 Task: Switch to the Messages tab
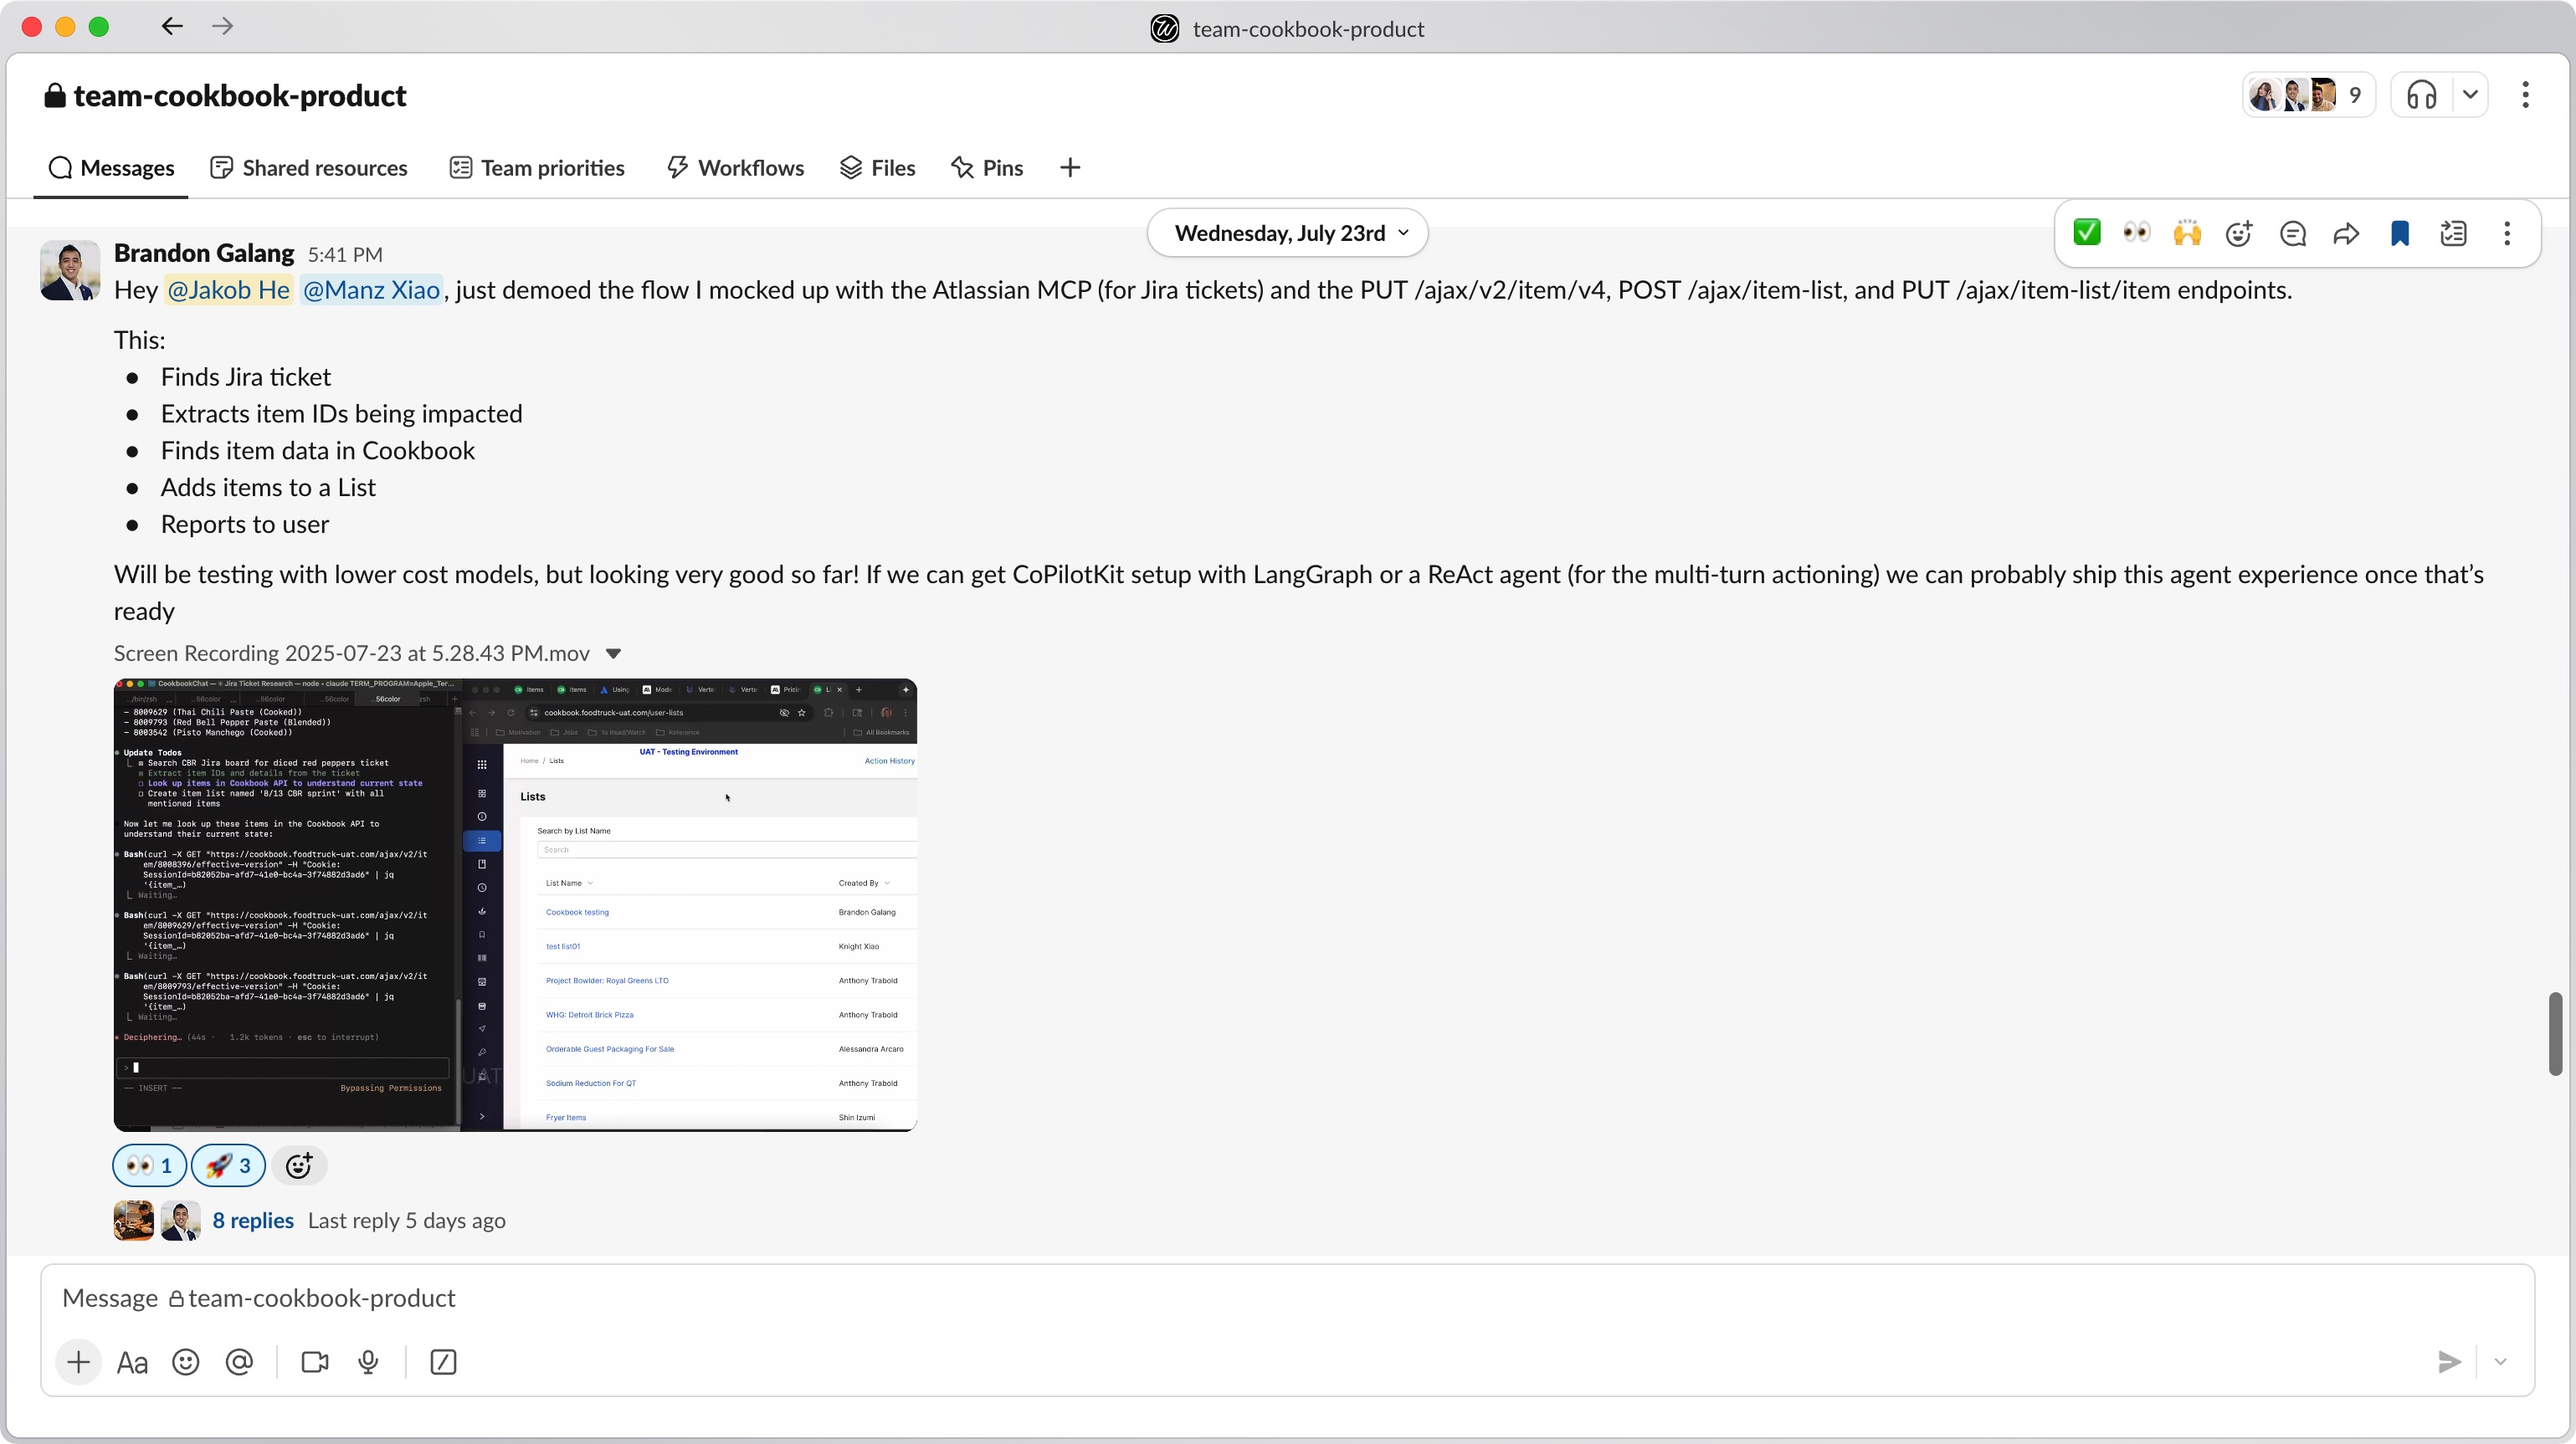(x=111, y=168)
